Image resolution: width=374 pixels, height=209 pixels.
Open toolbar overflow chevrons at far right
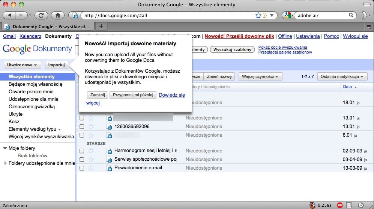coord(364,15)
